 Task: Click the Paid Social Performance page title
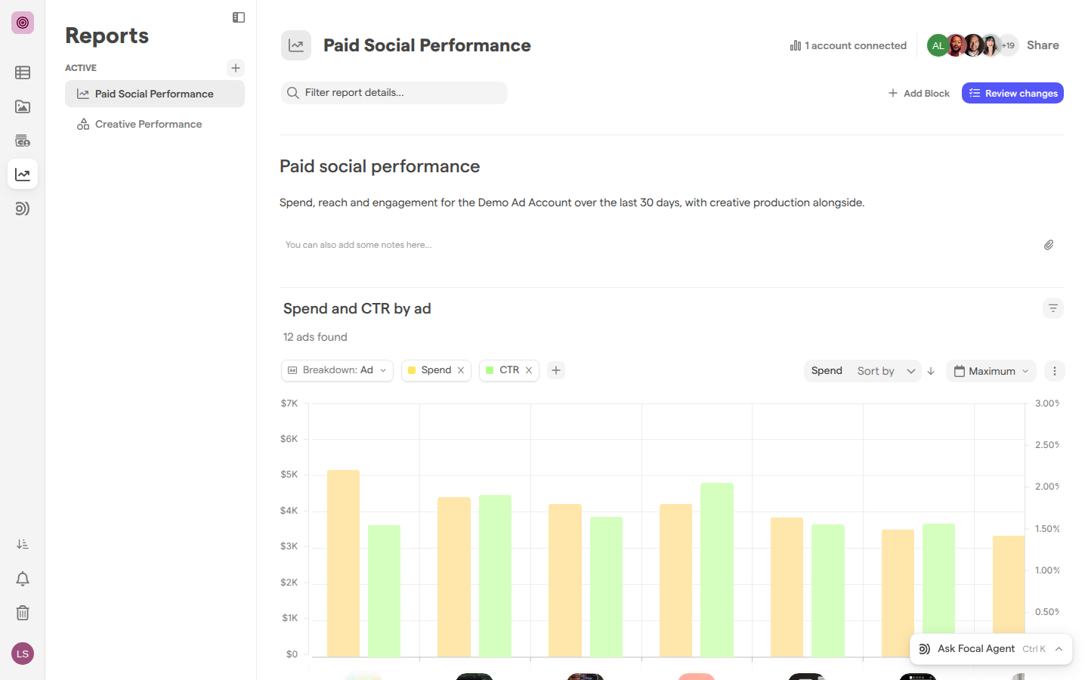pos(427,45)
